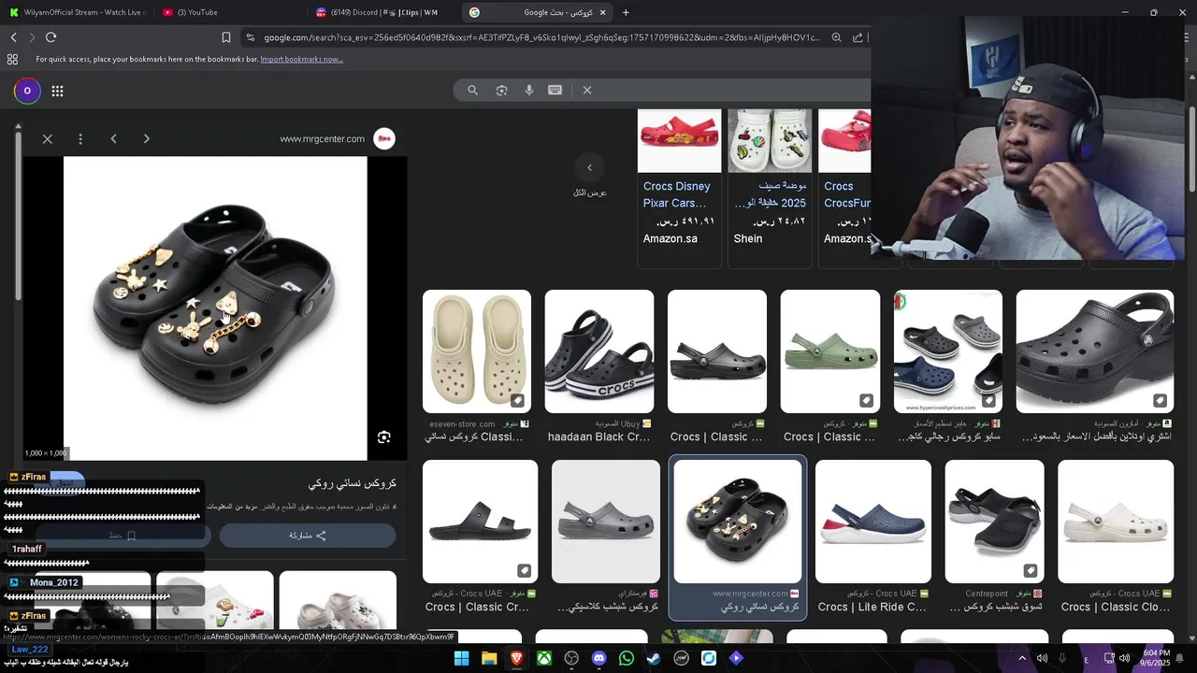Open WhatsApp from taskbar
Viewport: 1197px width, 673px height.
point(627,659)
